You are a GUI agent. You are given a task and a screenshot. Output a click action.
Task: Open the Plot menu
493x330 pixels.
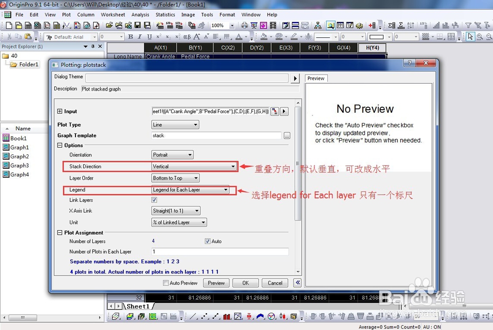pyautogui.click(x=67, y=15)
